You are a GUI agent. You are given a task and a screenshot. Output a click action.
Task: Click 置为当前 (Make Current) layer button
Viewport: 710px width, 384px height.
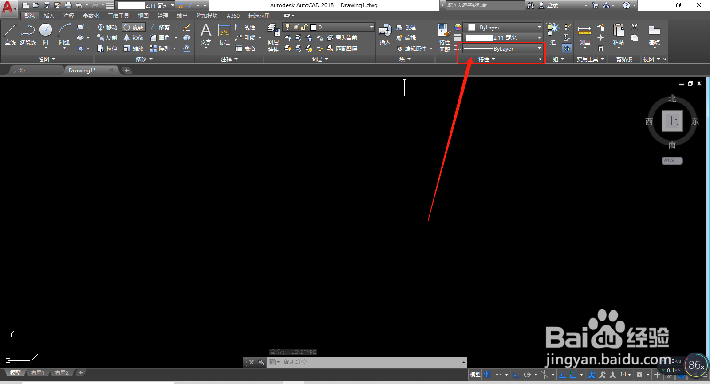tap(342, 38)
